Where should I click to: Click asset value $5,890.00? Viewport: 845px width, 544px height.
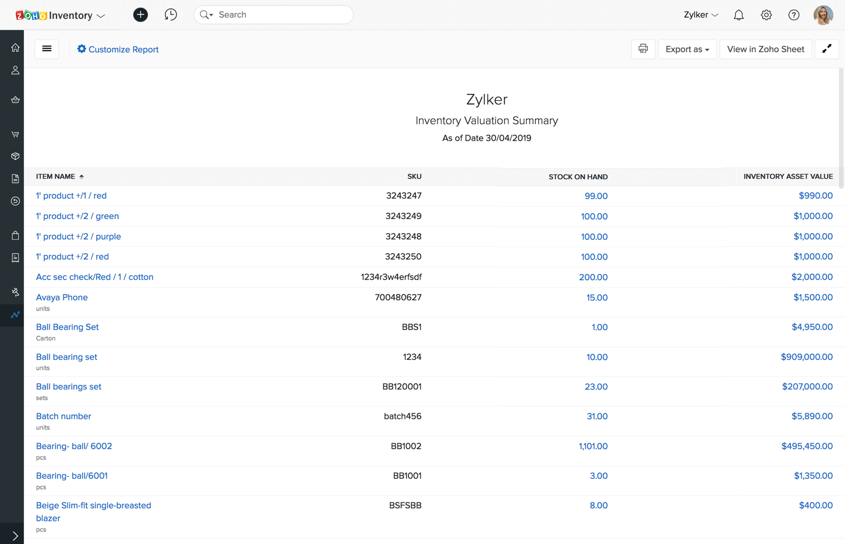coord(812,416)
